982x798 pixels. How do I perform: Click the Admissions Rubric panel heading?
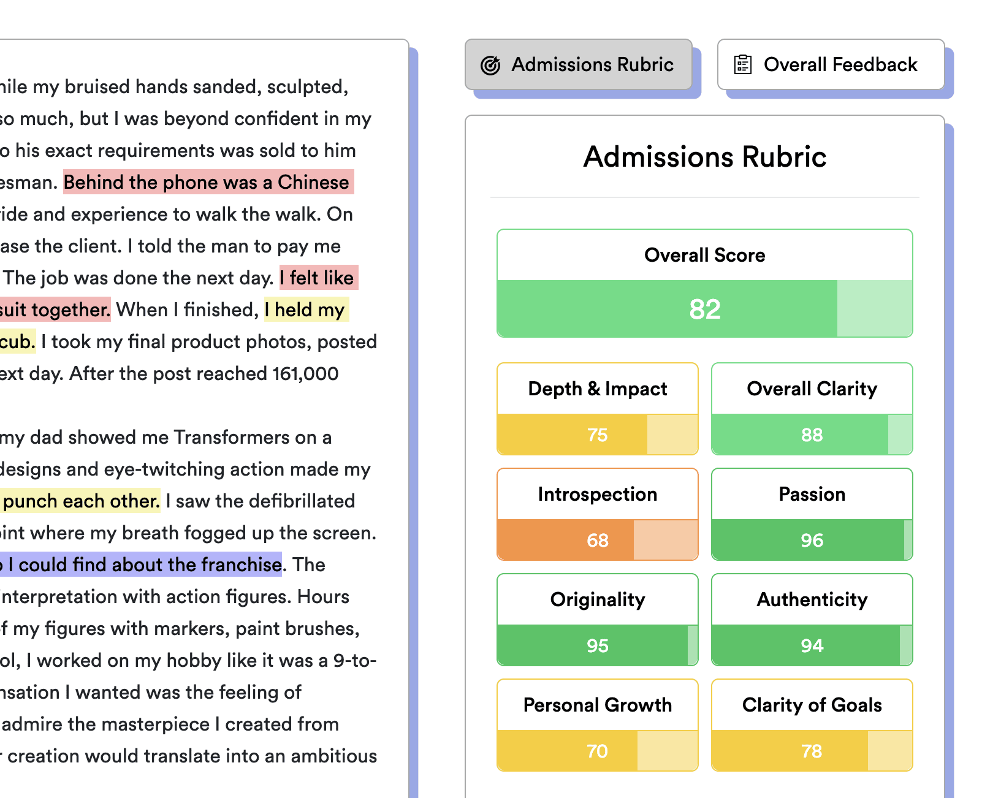[x=704, y=157]
